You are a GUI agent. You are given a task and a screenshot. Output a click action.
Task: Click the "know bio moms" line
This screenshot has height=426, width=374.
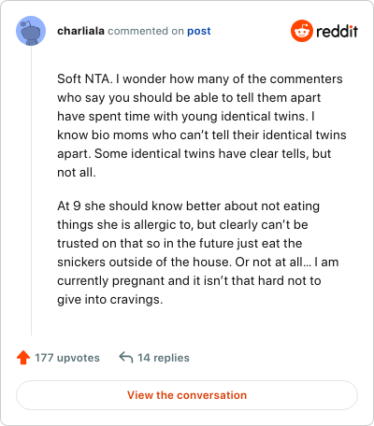(202, 135)
